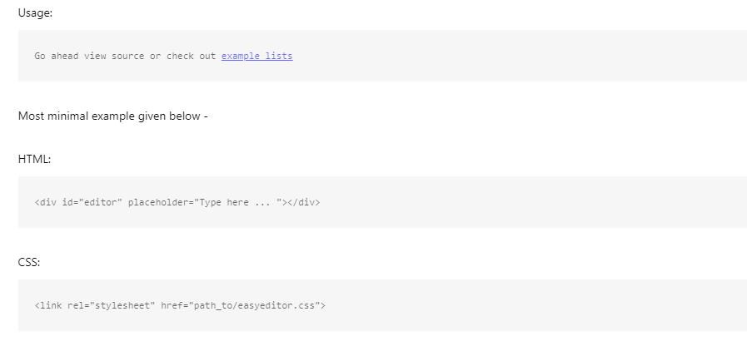Click the "Type here ..." placeholder value
This screenshot has width=747, height=346.
pyautogui.click(x=236, y=202)
